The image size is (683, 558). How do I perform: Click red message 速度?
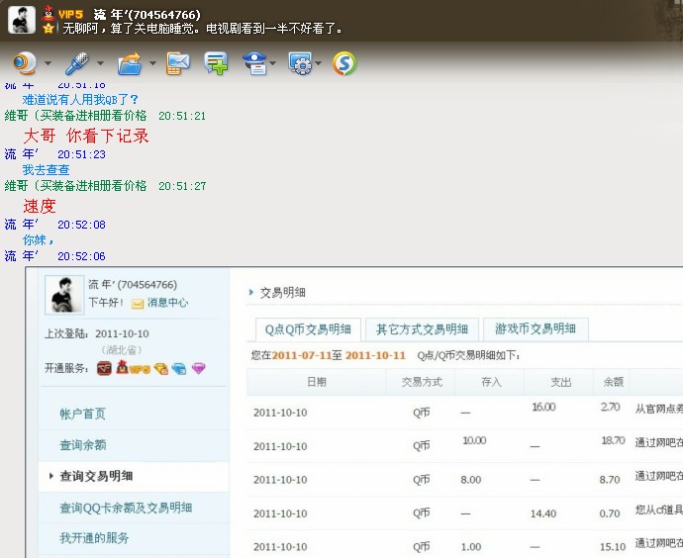point(40,206)
